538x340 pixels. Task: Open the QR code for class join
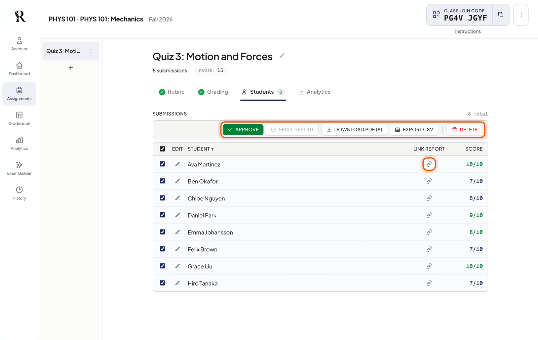(x=436, y=15)
